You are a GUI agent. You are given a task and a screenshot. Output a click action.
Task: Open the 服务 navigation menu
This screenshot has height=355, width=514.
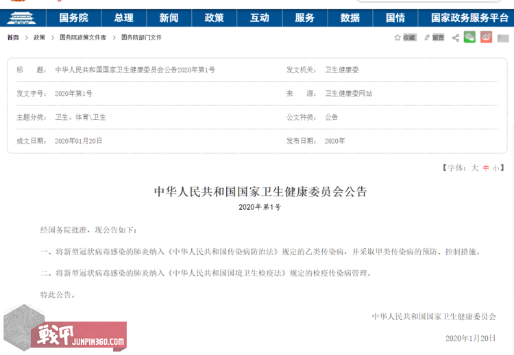[x=304, y=18]
